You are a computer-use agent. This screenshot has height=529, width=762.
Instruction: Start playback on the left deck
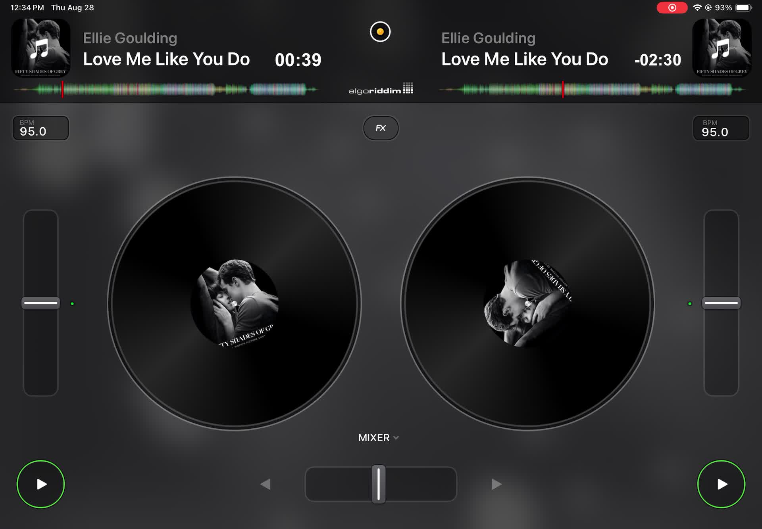(40, 484)
